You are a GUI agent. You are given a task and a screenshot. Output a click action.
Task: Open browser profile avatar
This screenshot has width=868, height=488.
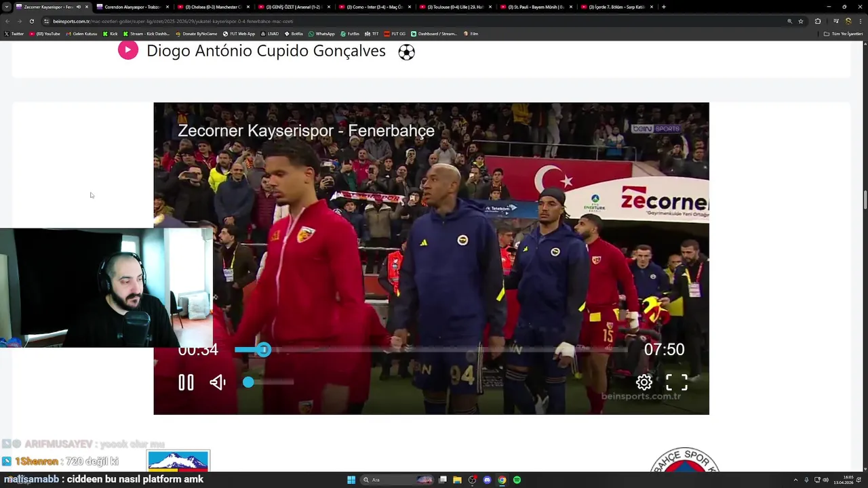point(848,21)
